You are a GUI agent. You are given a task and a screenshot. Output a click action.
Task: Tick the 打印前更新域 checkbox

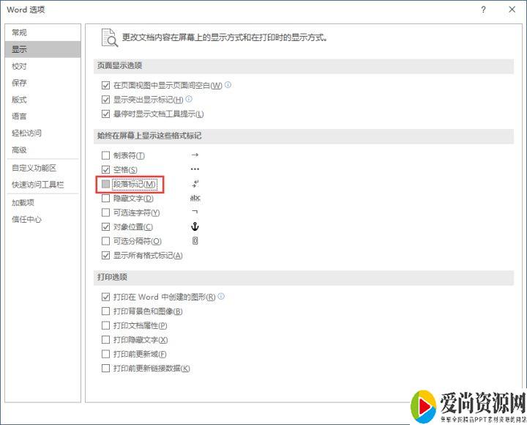point(106,354)
